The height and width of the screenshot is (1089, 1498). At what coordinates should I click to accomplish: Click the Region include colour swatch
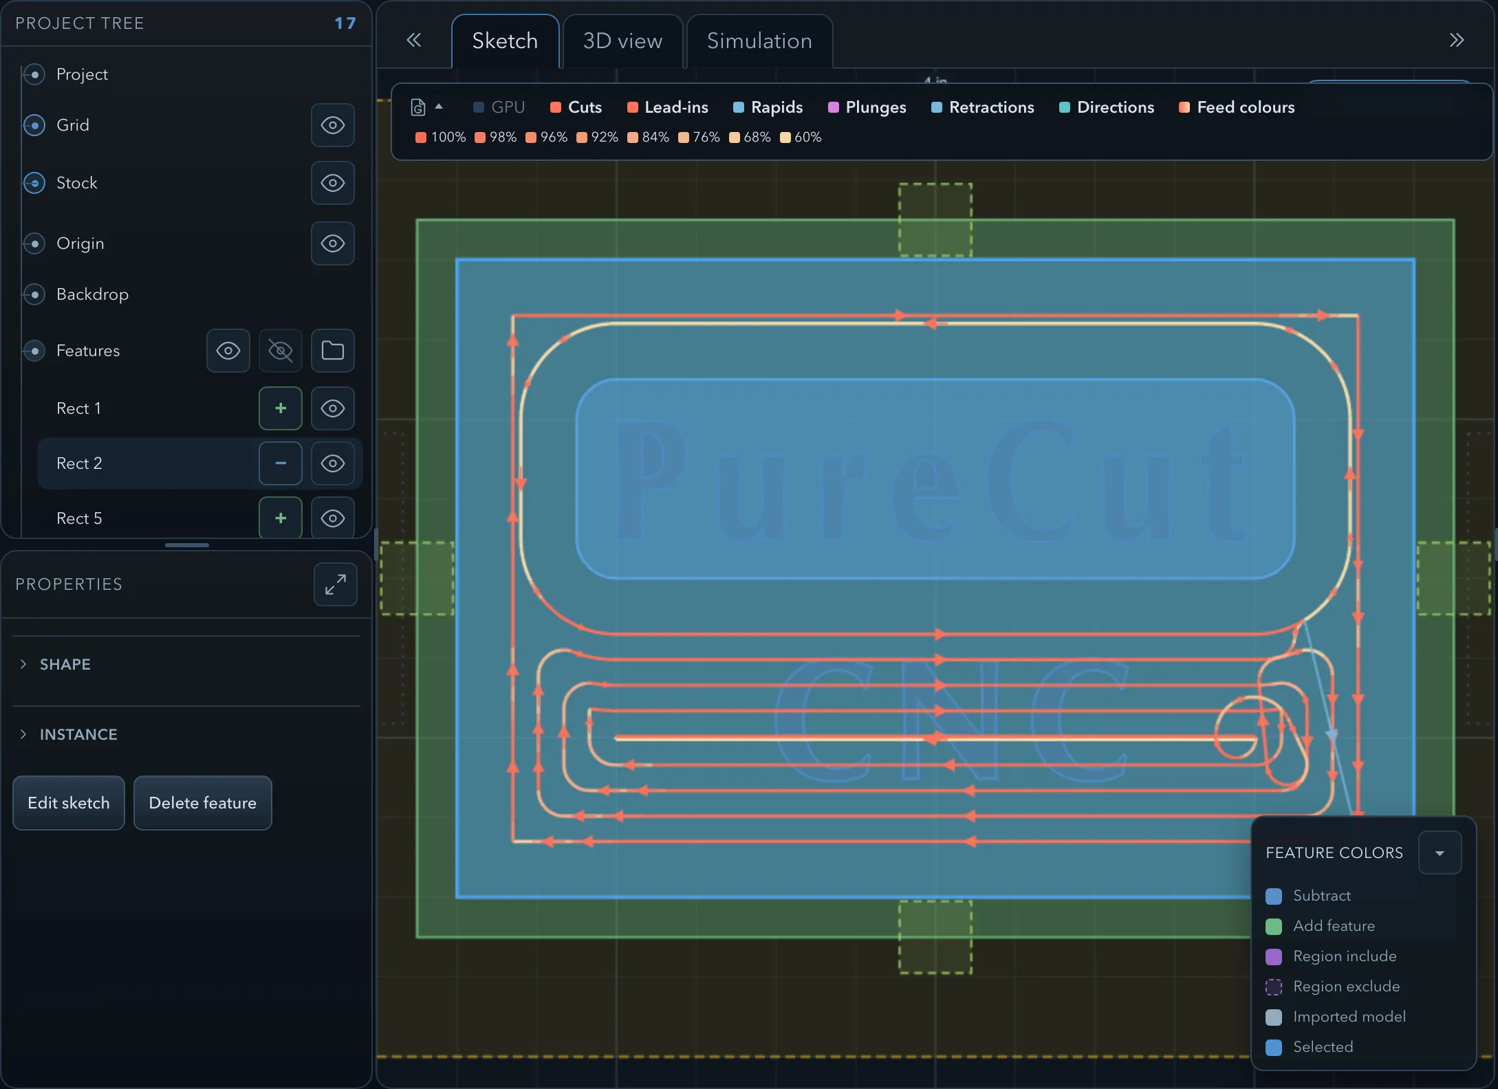1274,957
